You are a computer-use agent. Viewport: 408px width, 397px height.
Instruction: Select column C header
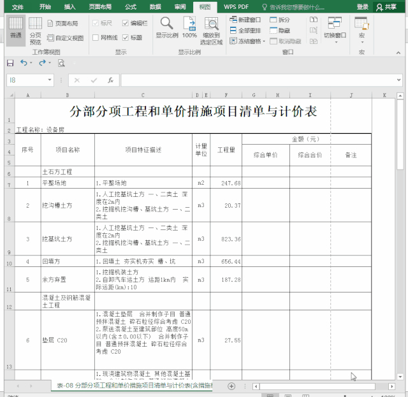[x=143, y=95]
